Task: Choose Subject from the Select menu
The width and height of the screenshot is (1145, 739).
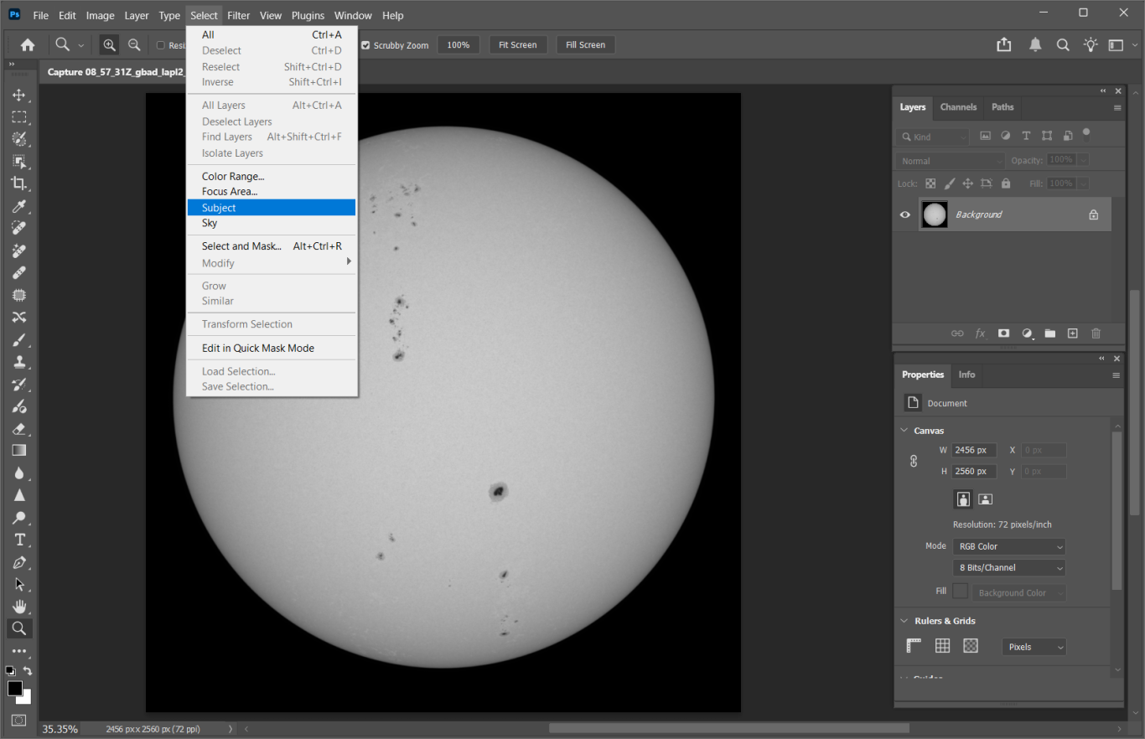Action: pos(220,208)
